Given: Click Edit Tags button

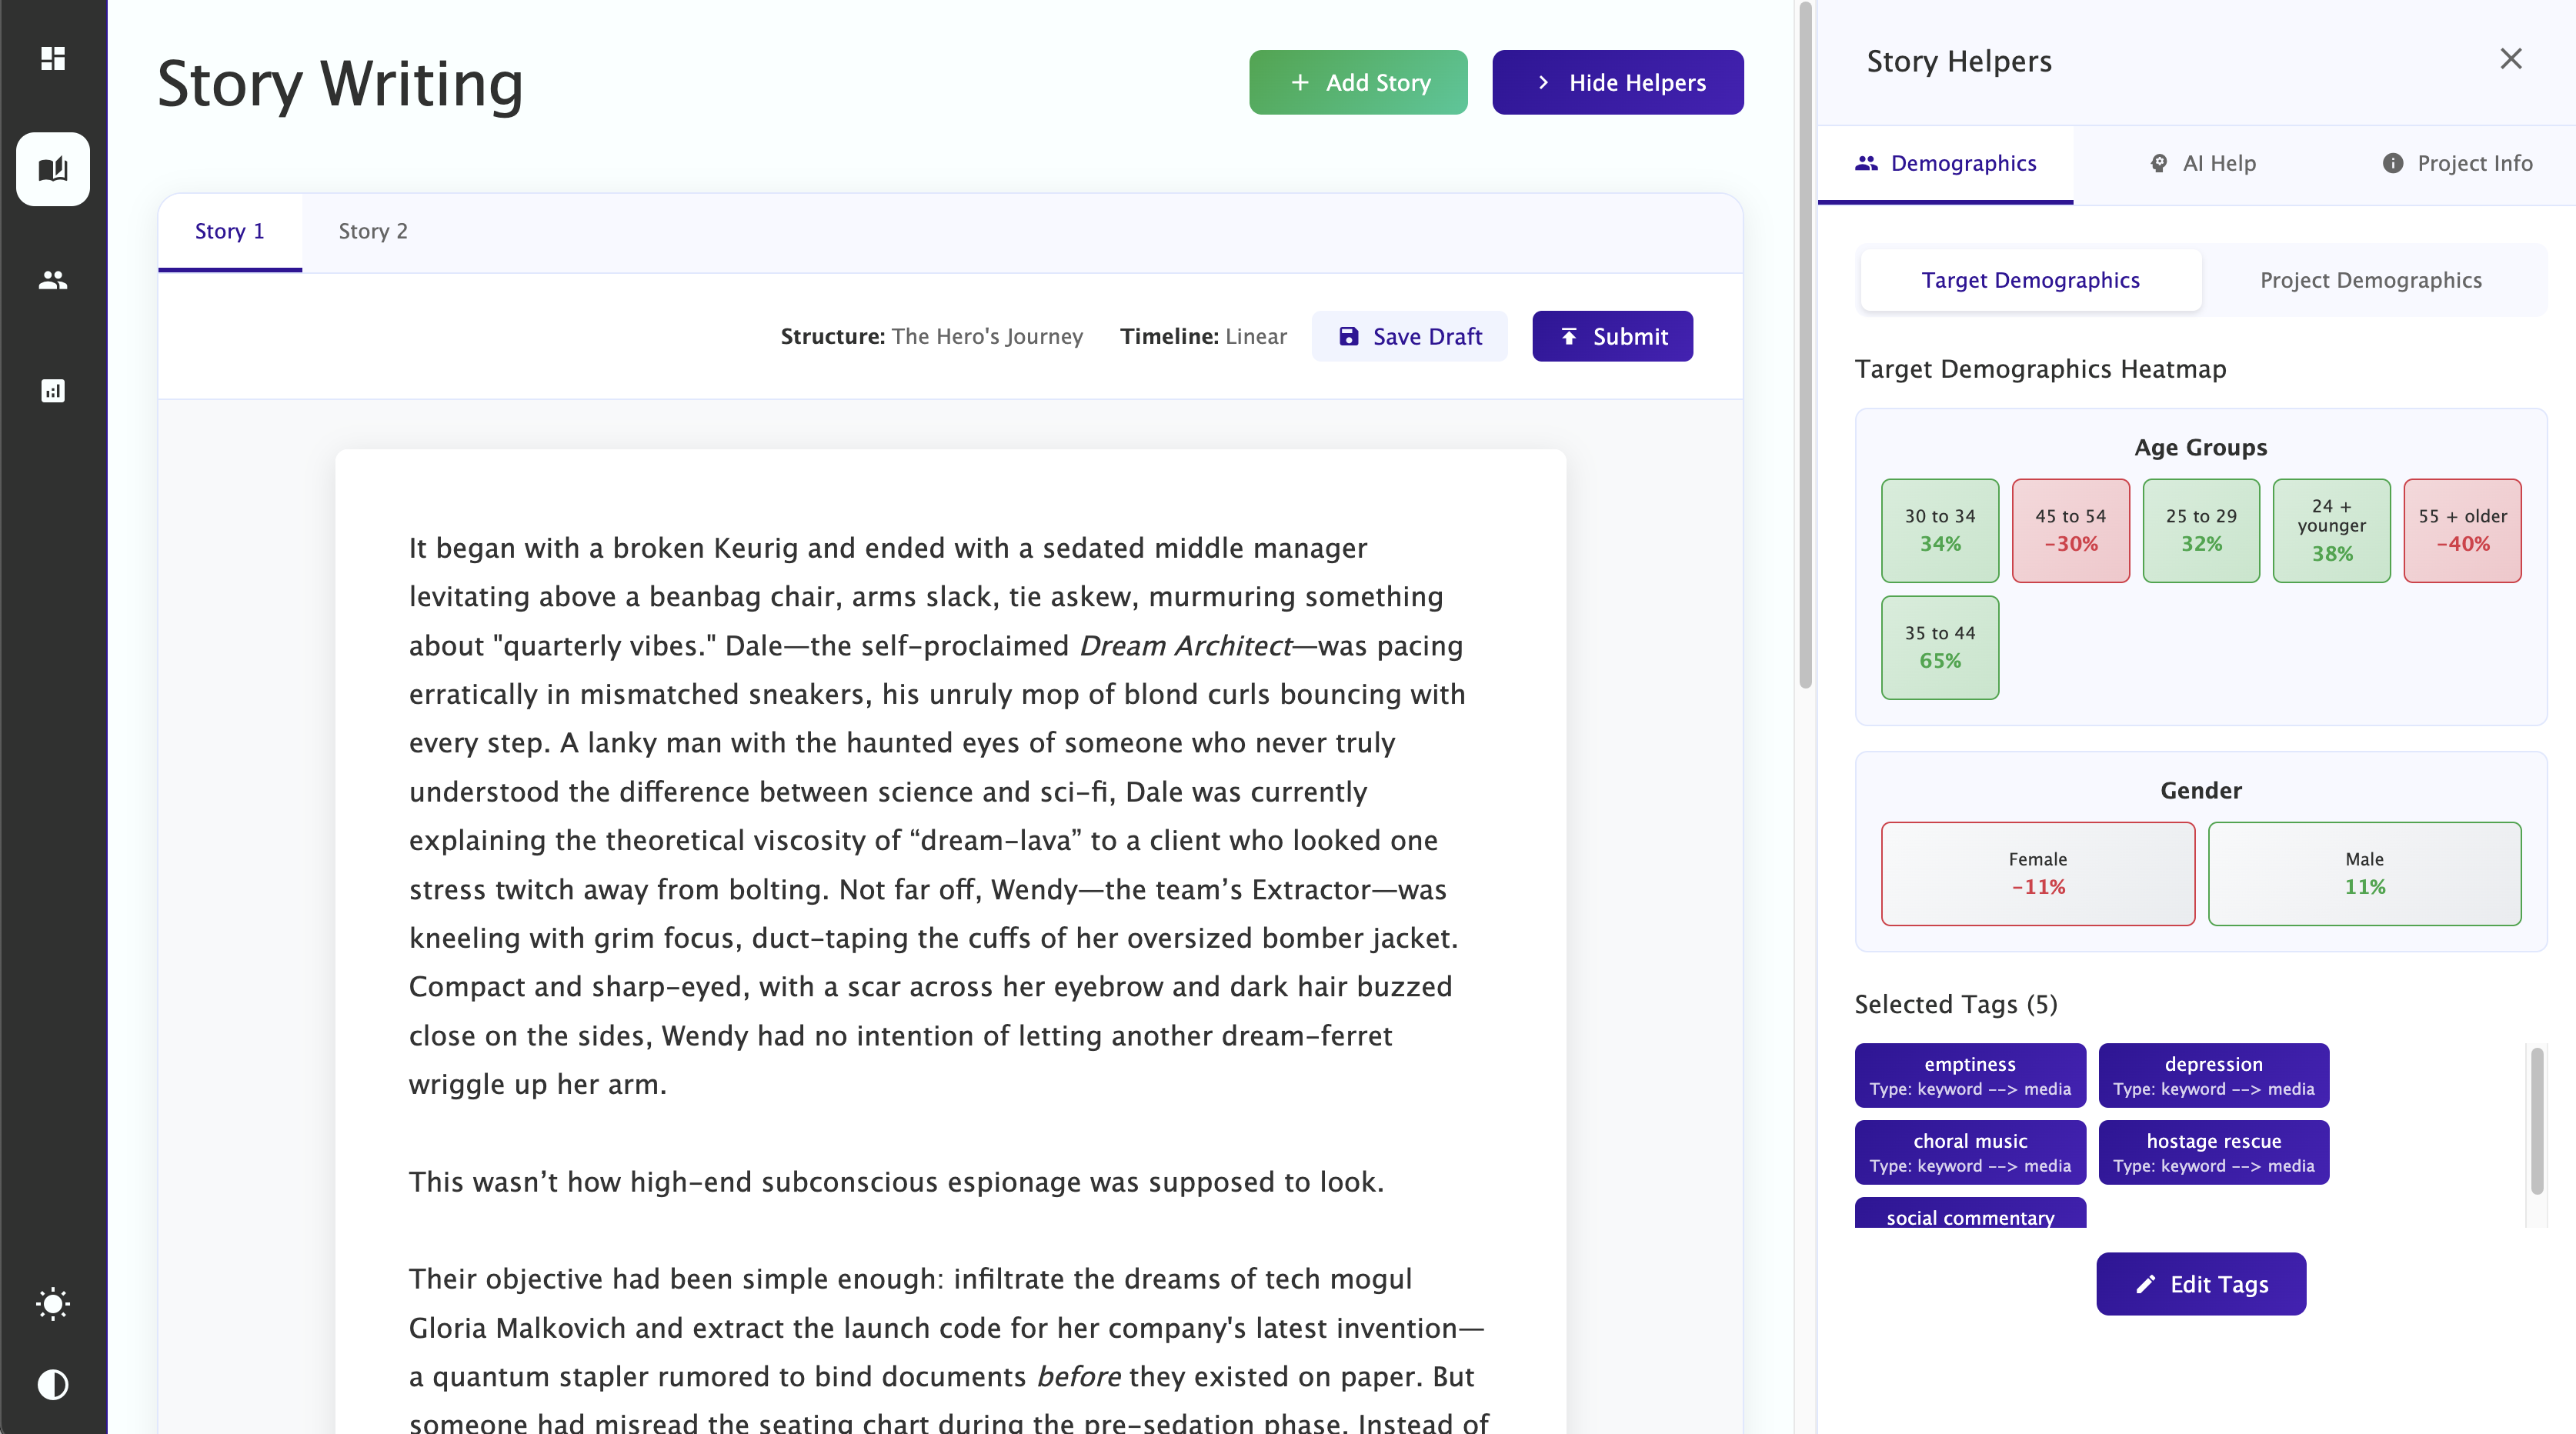Looking at the screenshot, I should point(2200,1284).
